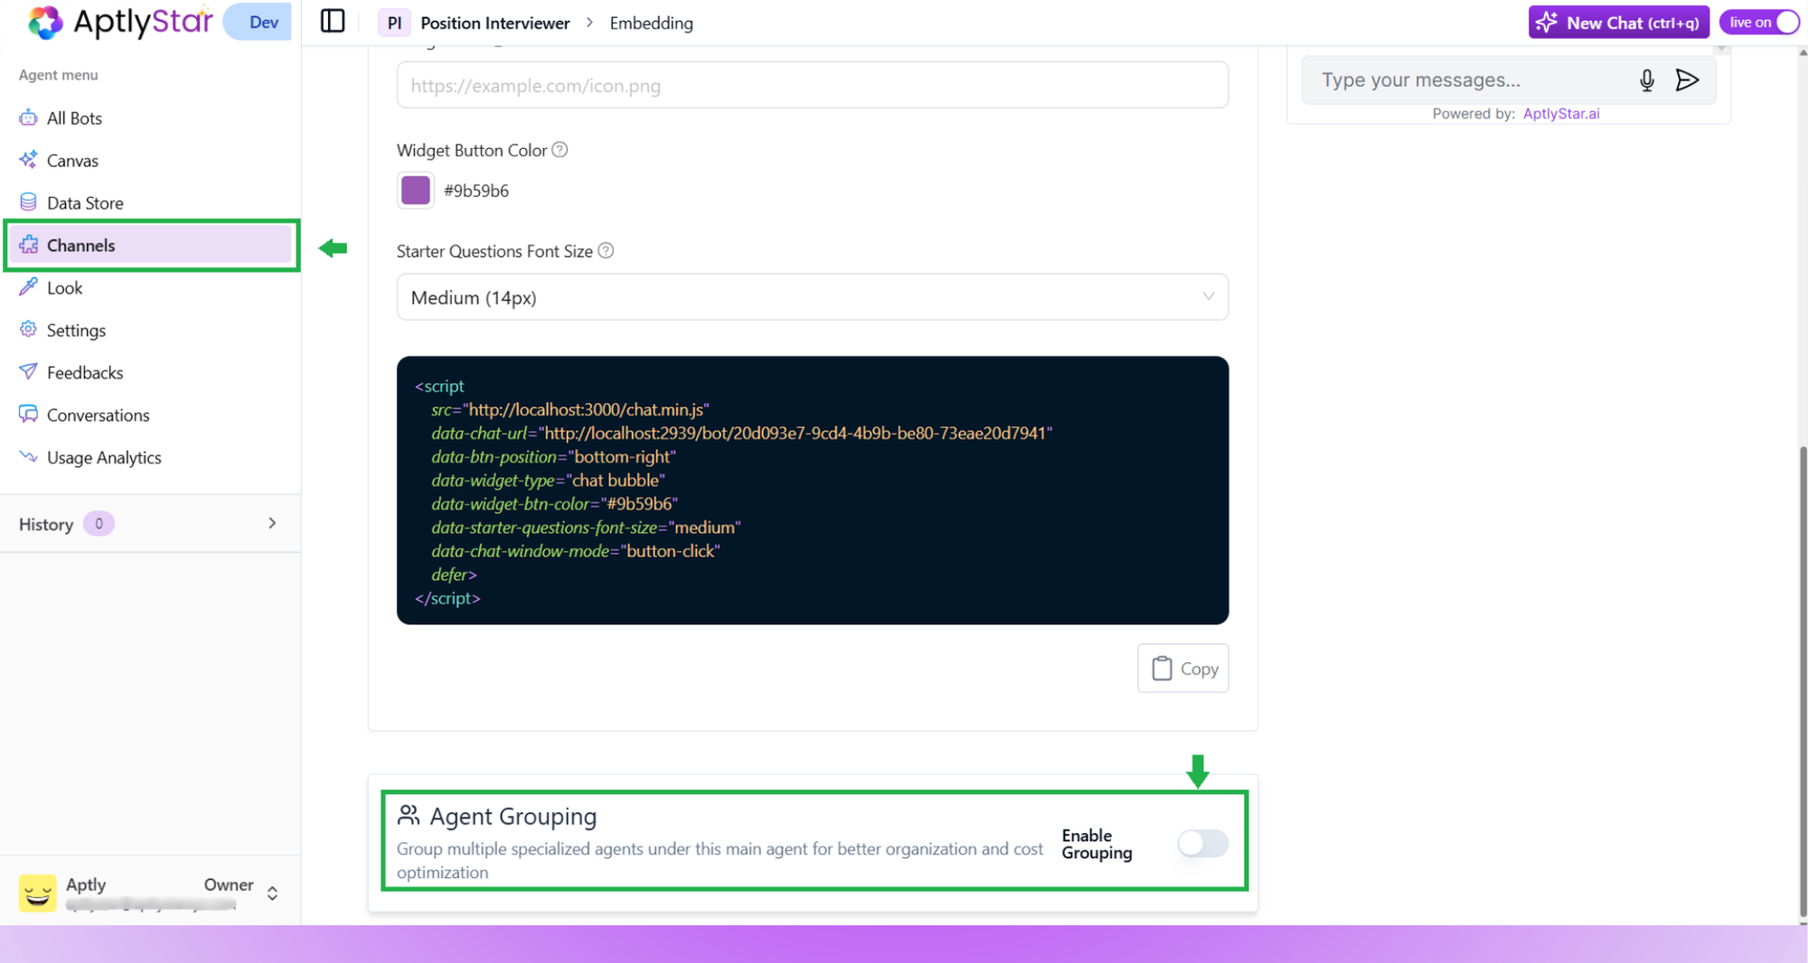Open Canvas menu item
Image resolution: width=1808 pixels, height=963 pixels.
[x=150, y=160]
